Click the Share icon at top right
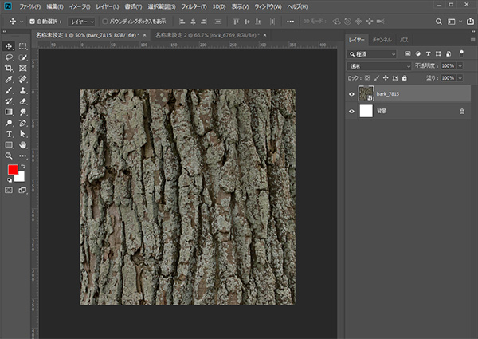478x339 pixels. [470, 22]
